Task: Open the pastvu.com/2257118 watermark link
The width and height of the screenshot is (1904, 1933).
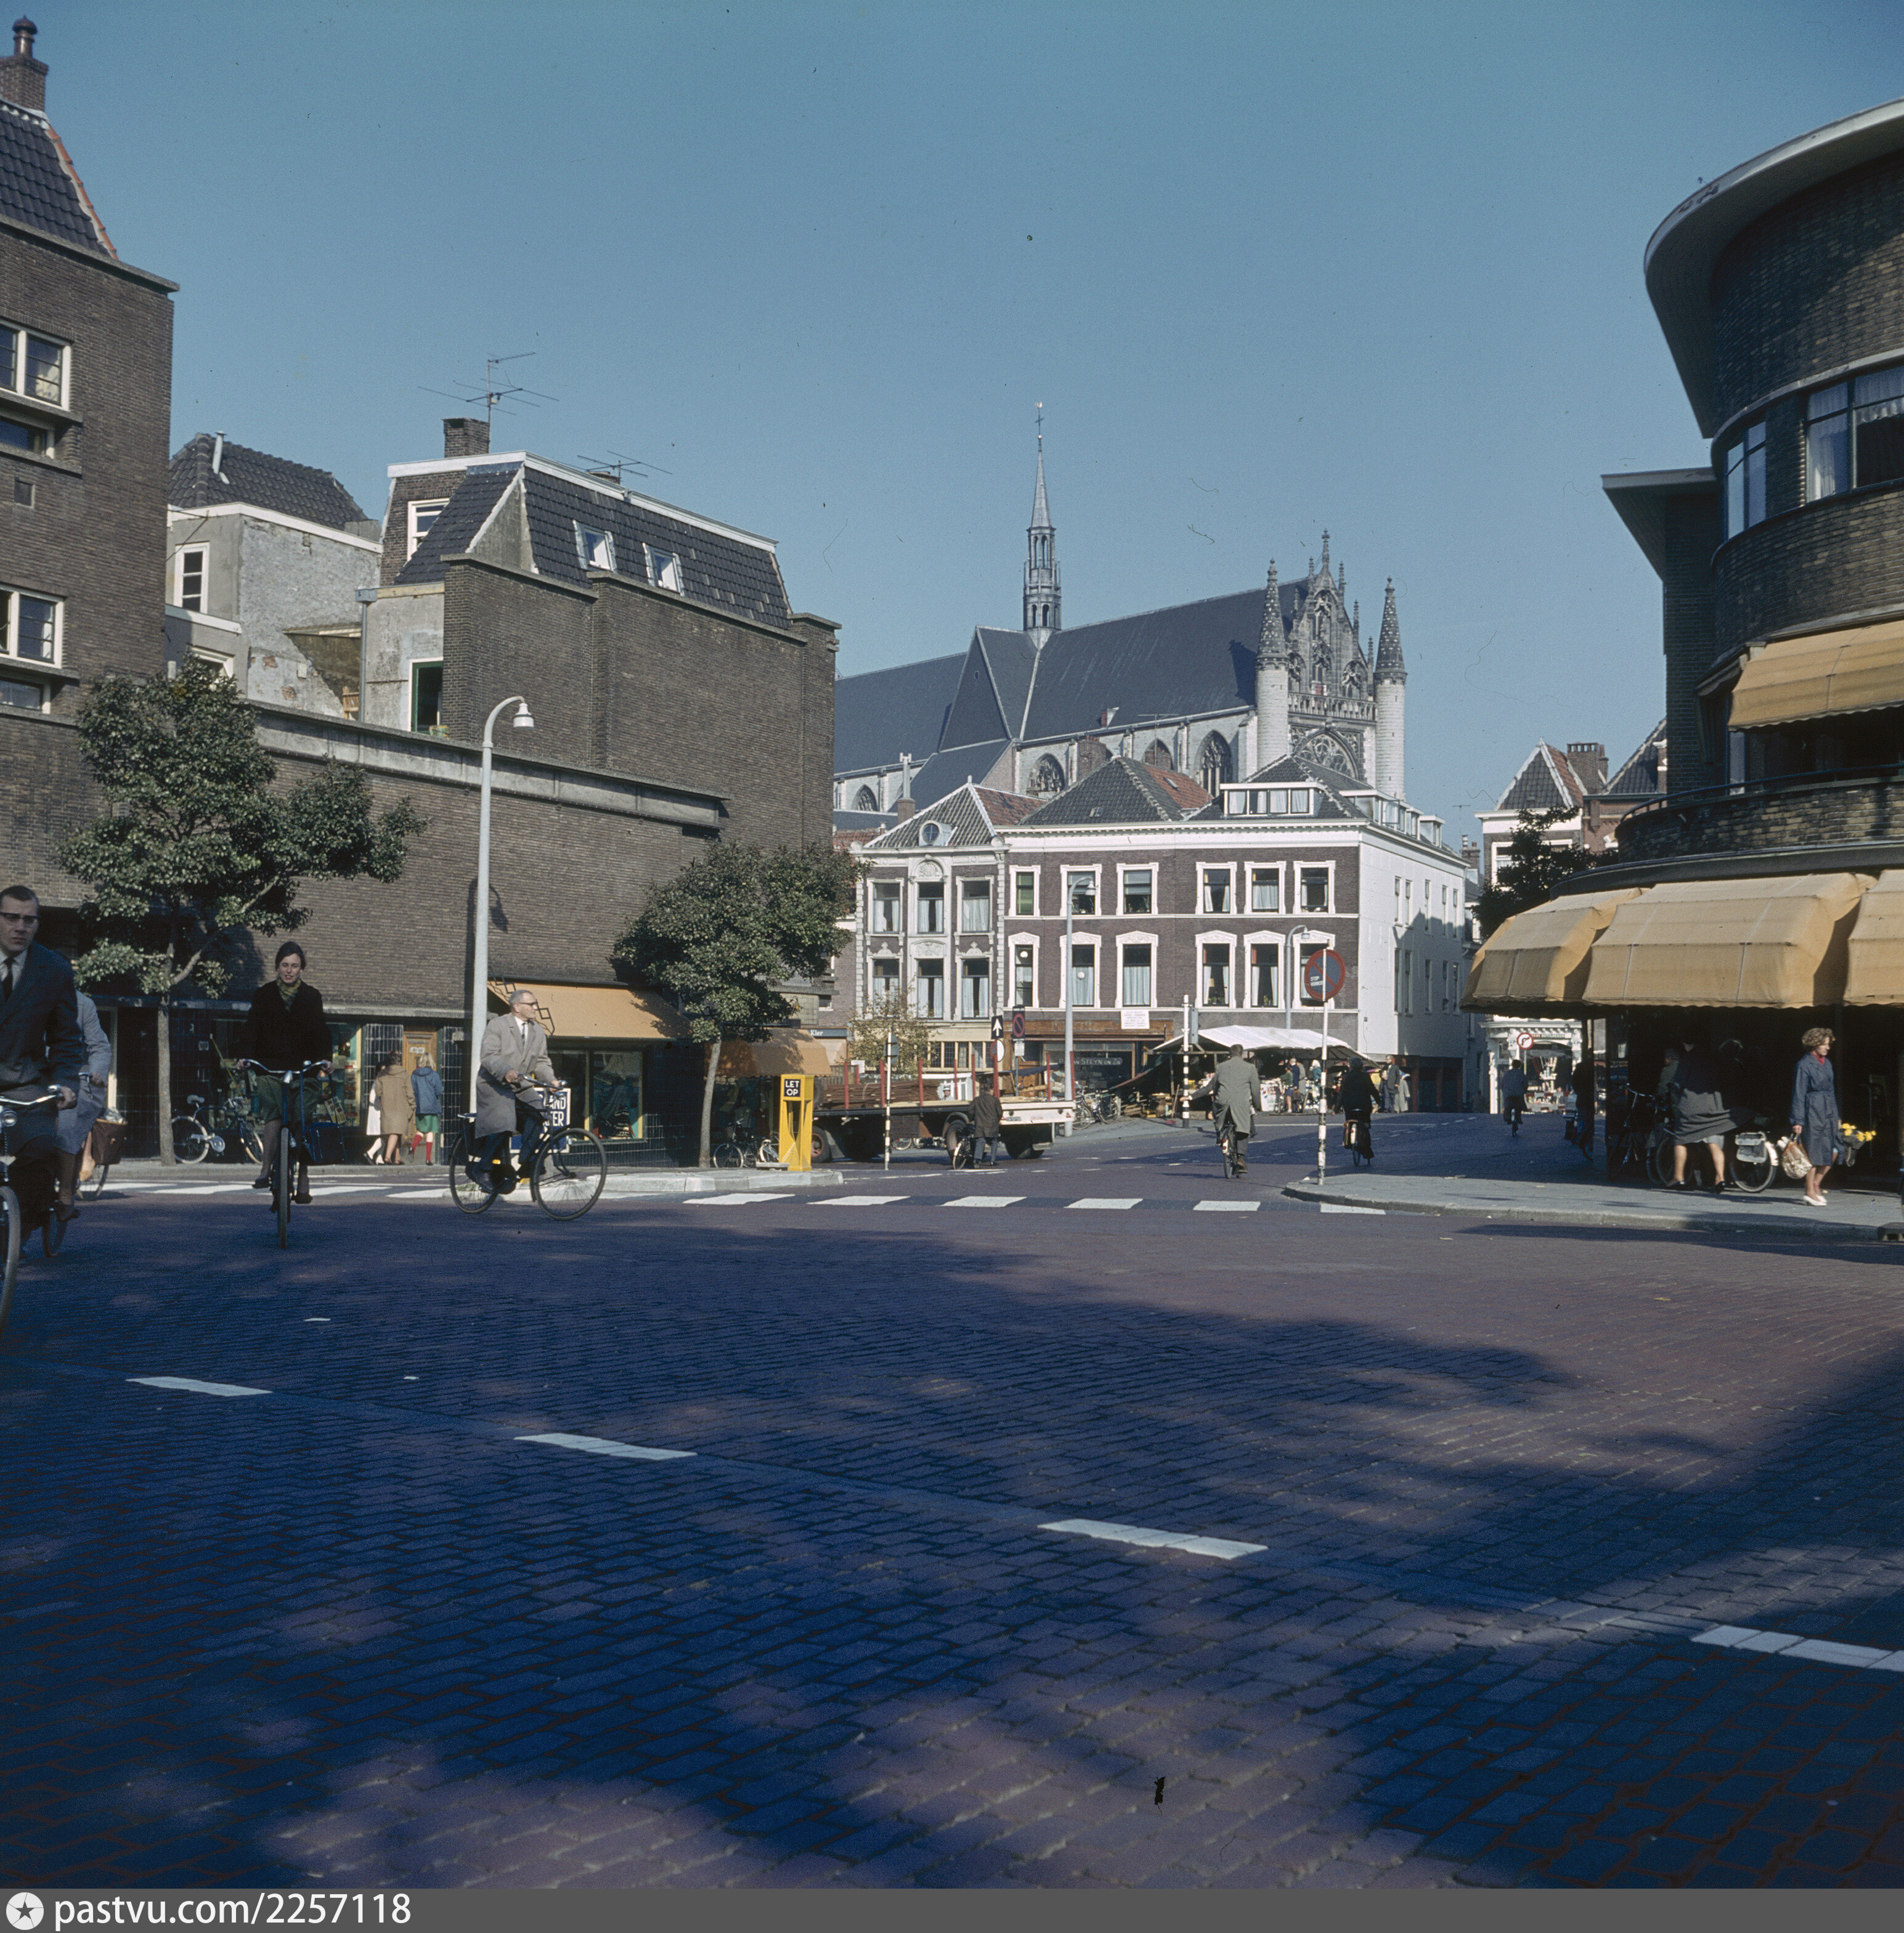Action: [231, 1910]
